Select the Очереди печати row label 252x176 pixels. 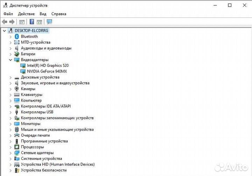click(35, 135)
